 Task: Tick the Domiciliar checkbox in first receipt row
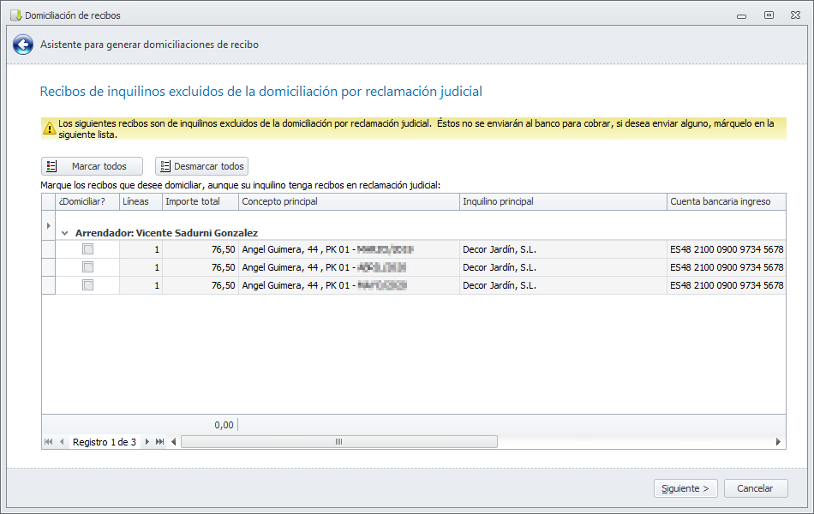click(87, 249)
